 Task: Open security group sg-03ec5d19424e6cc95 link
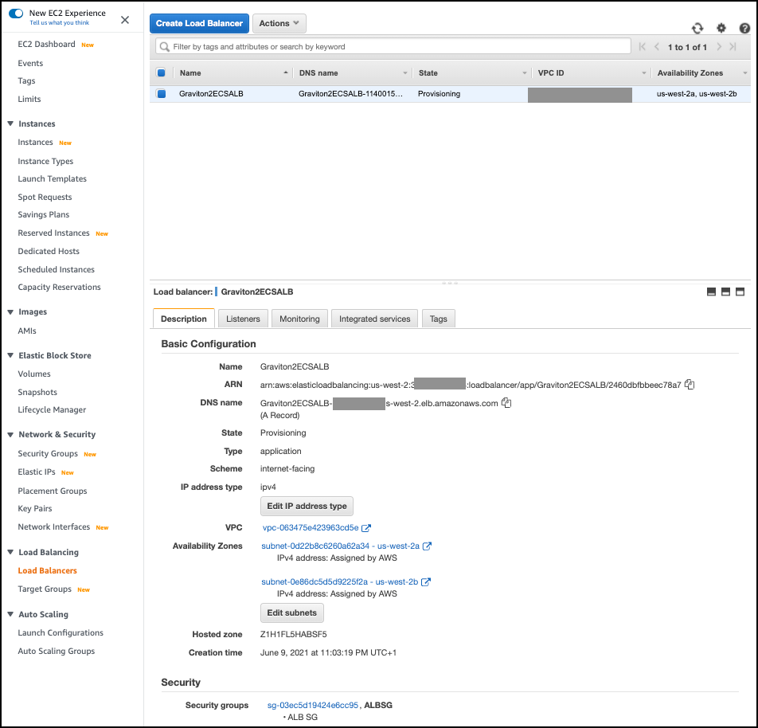pos(313,705)
